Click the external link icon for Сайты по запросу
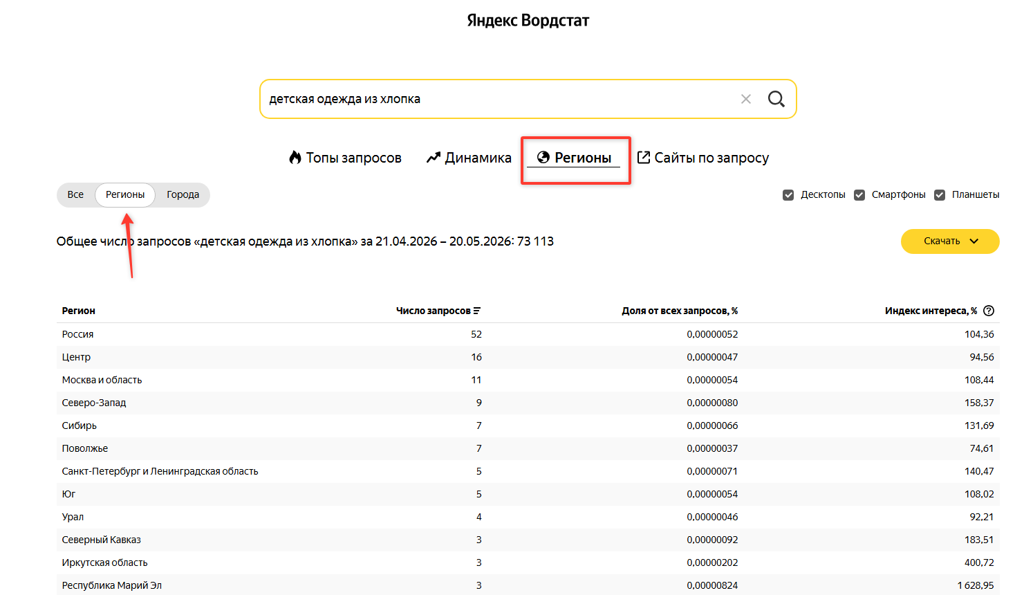Image resolution: width=1024 pixels, height=595 pixels. [x=643, y=157]
